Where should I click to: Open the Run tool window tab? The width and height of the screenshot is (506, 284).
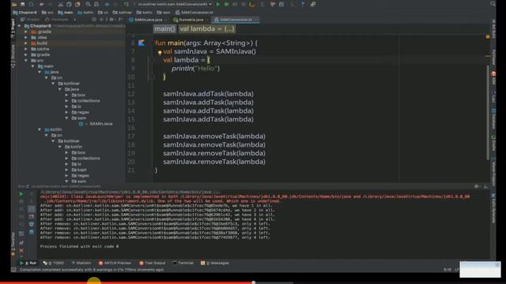point(28,263)
